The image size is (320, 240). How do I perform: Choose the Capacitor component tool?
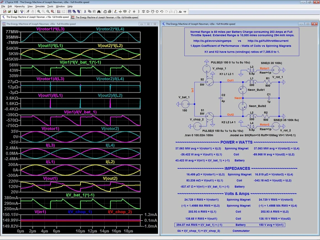(134, 12)
